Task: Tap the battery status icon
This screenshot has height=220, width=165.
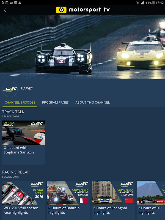Action: (x=153, y=3)
